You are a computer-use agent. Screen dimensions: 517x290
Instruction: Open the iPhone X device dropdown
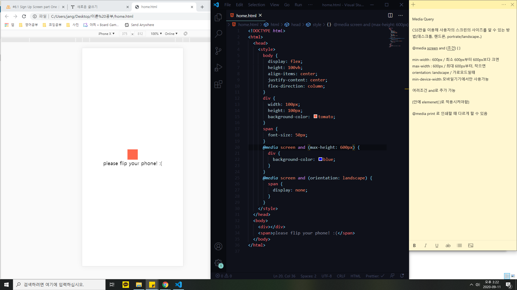click(x=106, y=34)
